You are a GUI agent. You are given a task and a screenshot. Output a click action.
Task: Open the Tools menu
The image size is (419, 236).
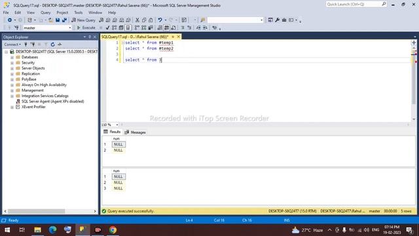[79, 12]
